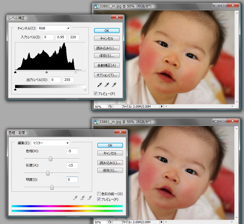
Task: Select gray point eyedropper in Levels dialog
Action: pos(107,85)
